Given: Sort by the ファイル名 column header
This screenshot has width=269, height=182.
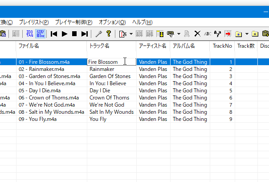Looking at the screenshot, I should tap(51, 46).
